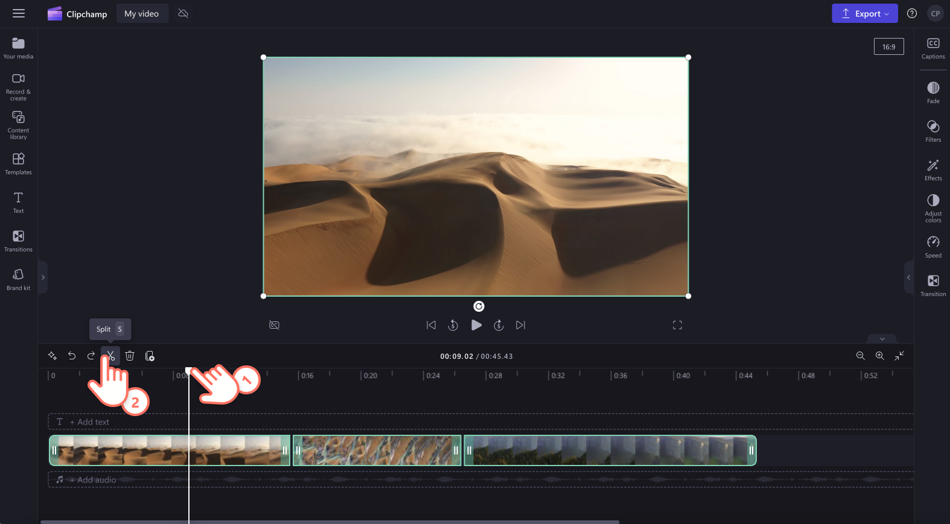Toggle picture-in-picture off icon under preview
This screenshot has width=950, height=524.
(x=274, y=325)
